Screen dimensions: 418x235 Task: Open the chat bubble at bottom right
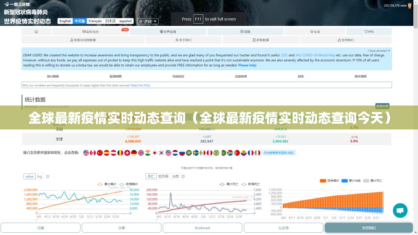tap(400, 210)
